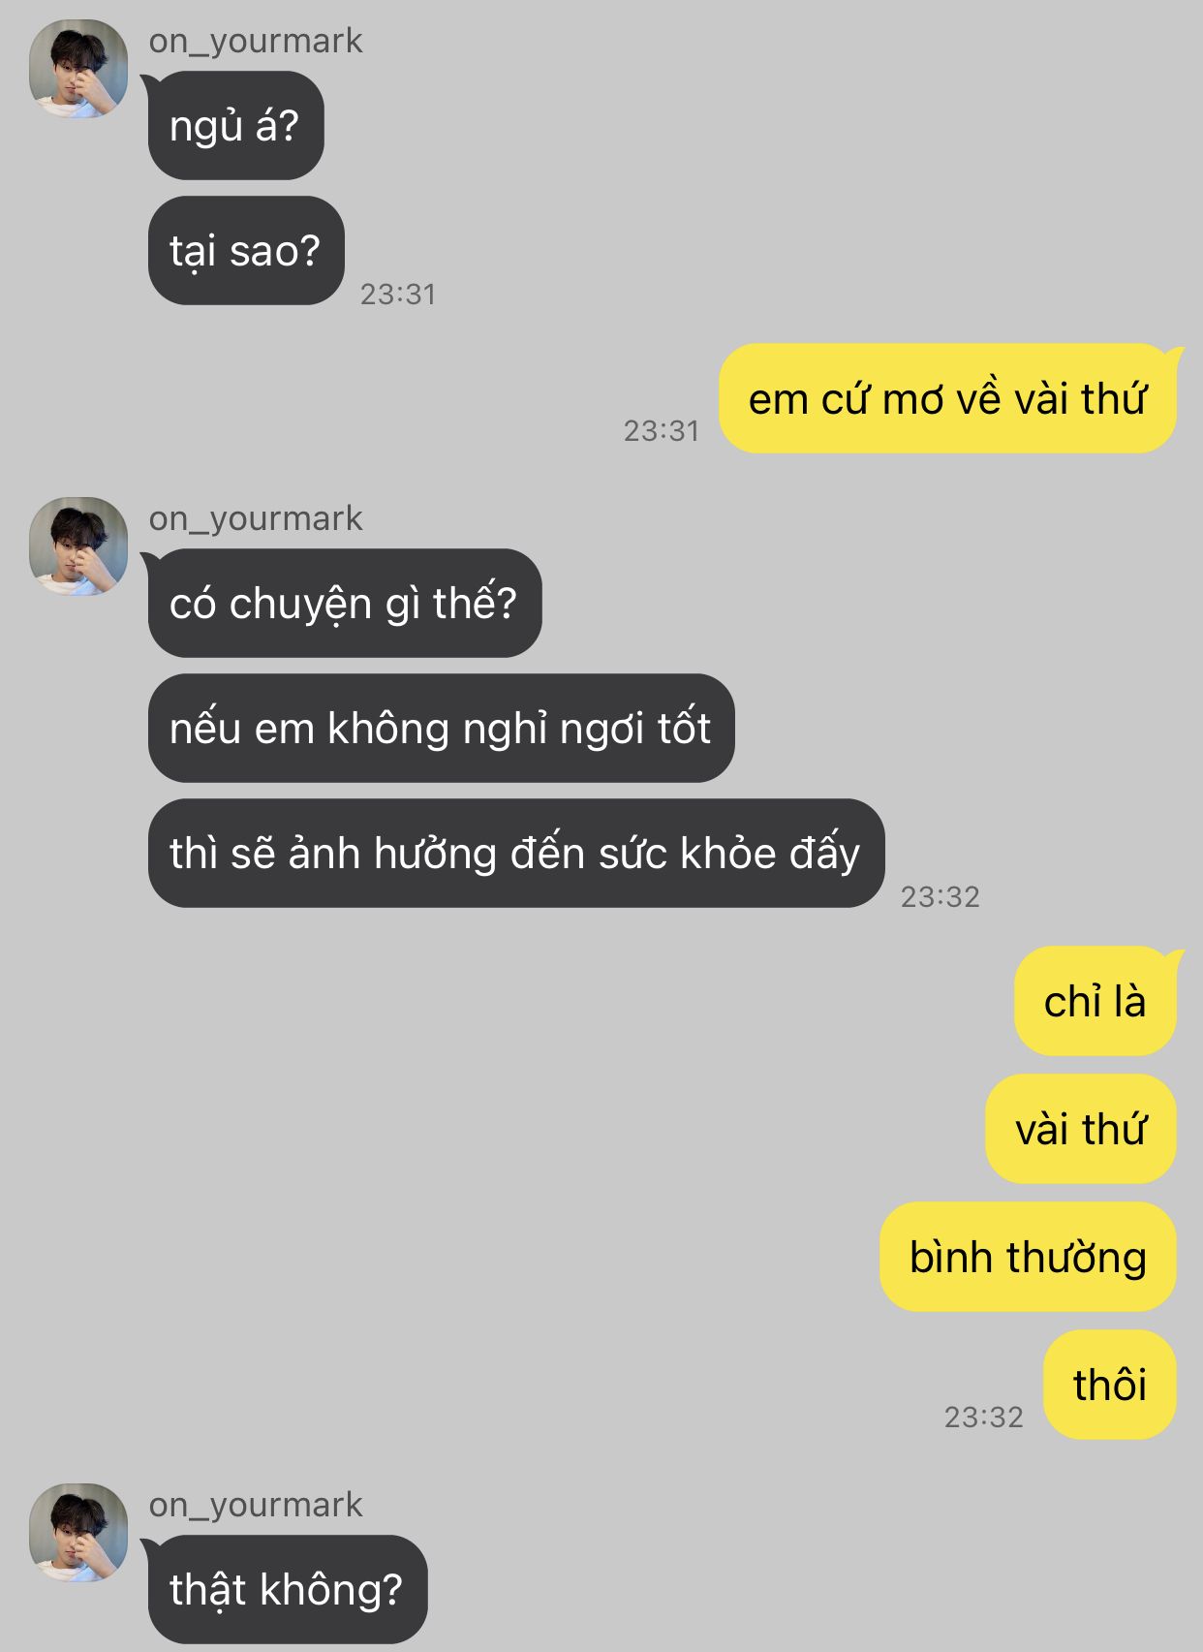Tap the 'thật không?' message bubble

pyautogui.click(x=287, y=1589)
